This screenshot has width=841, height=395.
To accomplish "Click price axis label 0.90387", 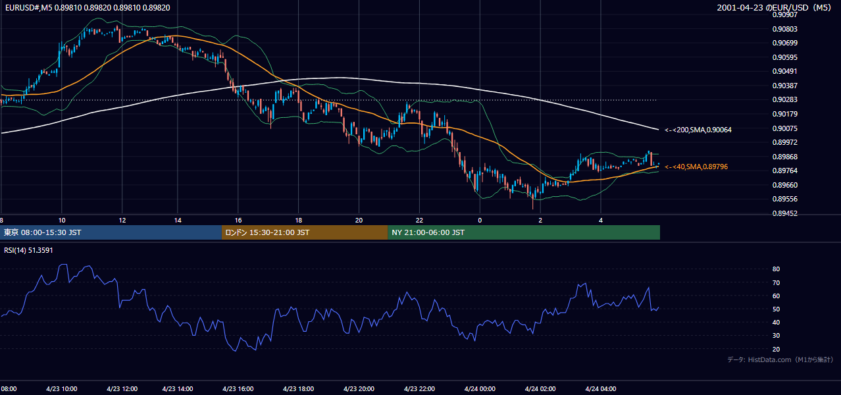I will pos(786,86).
